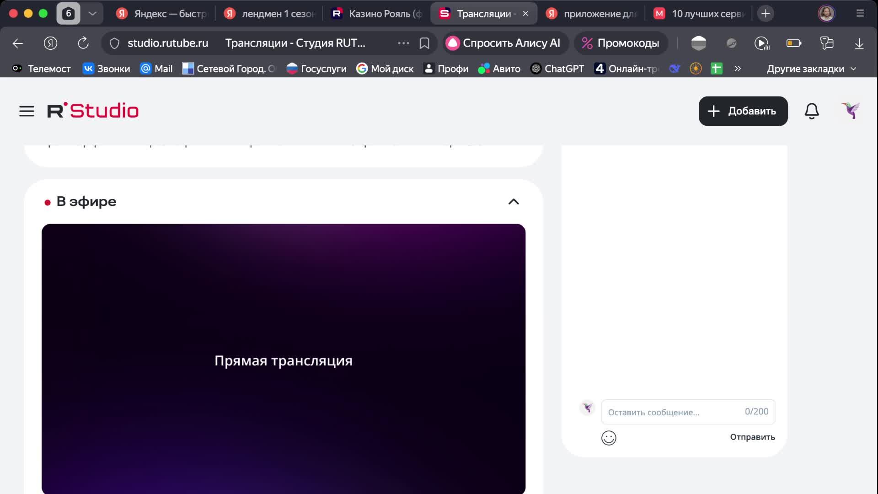
Task: Reload the current page
Action: 83,43
